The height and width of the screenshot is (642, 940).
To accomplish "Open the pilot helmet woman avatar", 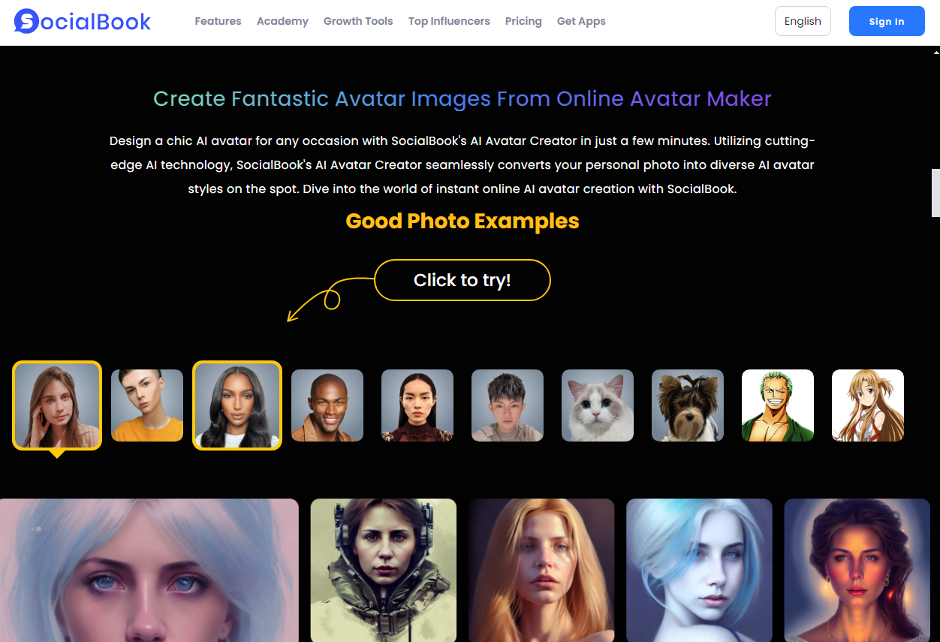I will click(384, 571).
